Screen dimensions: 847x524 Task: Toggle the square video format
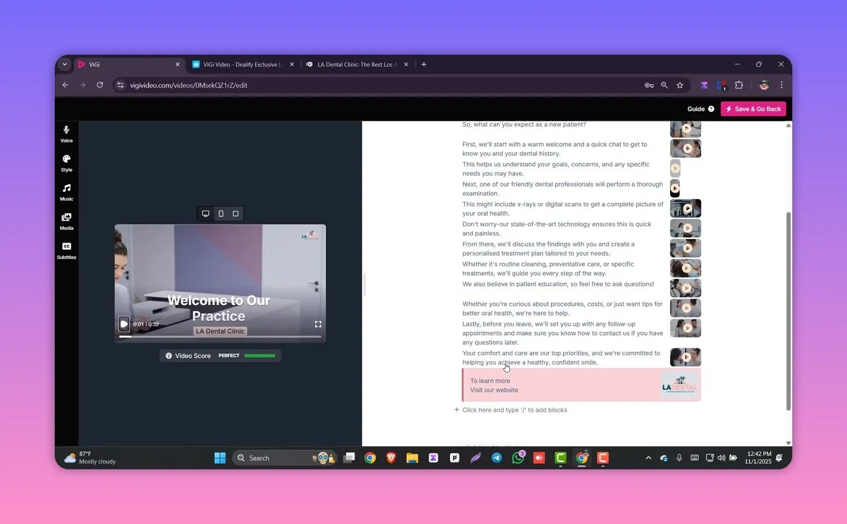pyautogui.click(x=235, y=214)
